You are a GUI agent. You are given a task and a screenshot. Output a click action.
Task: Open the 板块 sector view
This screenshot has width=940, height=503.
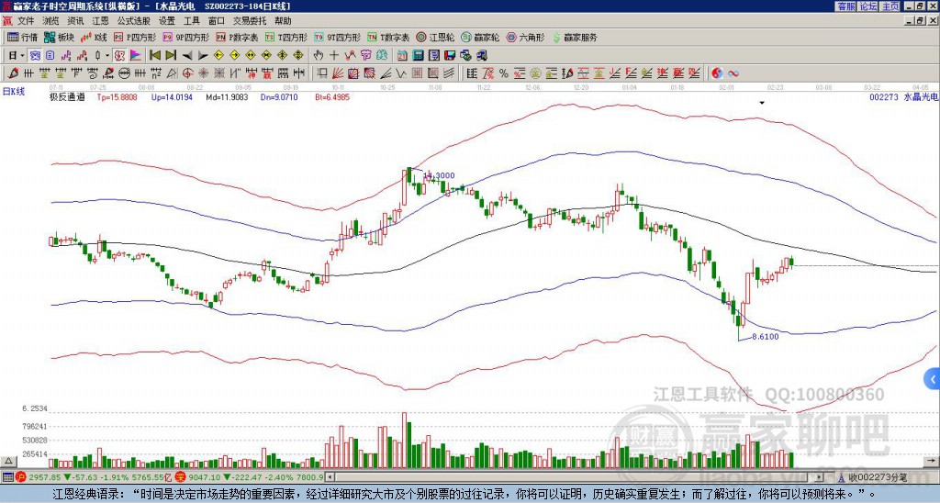pyautogui.click(x=59, y=37)
